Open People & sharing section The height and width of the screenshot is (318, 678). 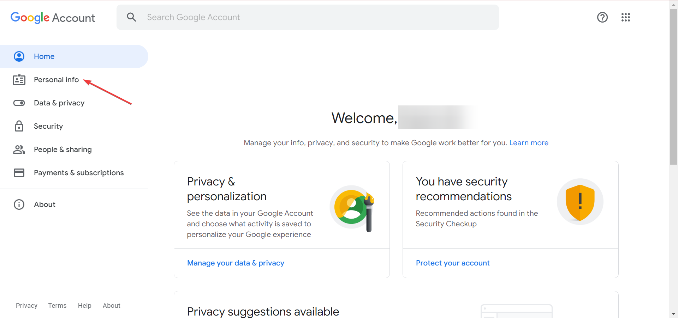[x=74, y=149]
